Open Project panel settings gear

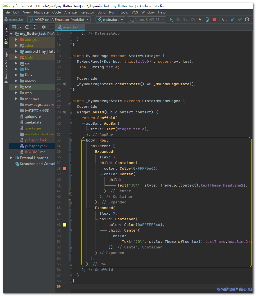(x=44, y=27)
